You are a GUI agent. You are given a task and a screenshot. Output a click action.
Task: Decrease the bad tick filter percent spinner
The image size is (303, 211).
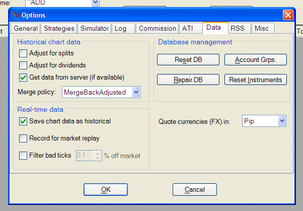click(x=98, y=158)
